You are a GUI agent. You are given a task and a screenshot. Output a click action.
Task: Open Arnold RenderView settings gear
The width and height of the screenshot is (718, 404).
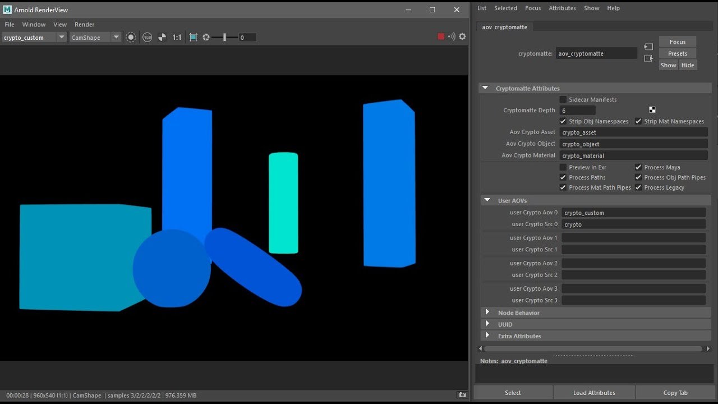tap(462, 36)
